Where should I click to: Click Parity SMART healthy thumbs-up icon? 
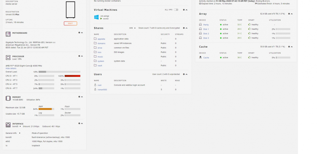pyautogui.click(x=249, y=24)
